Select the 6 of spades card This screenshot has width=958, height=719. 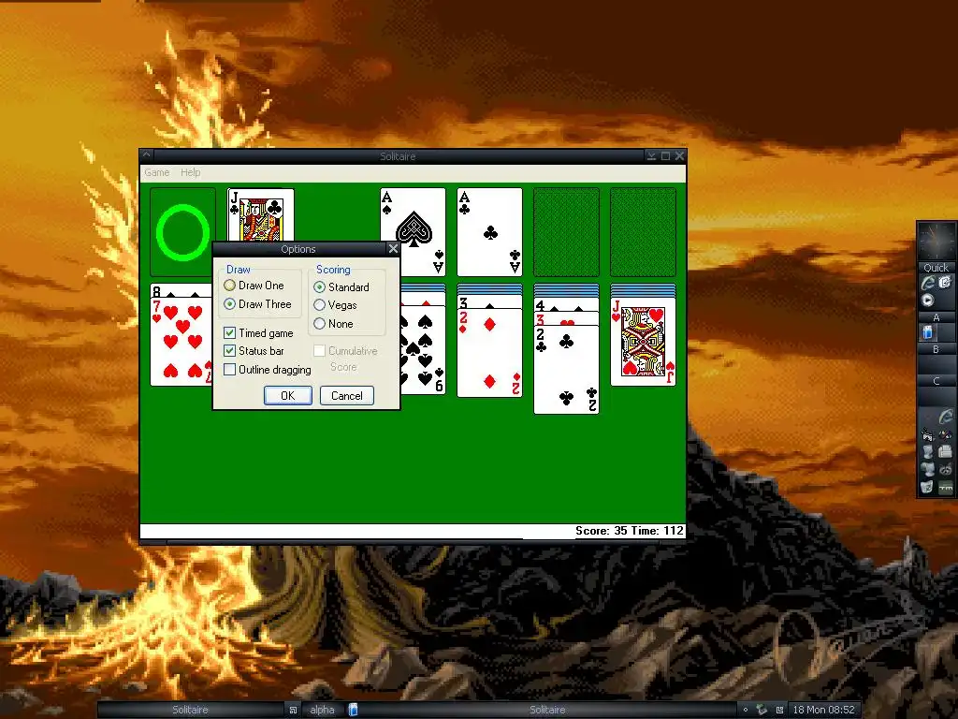[x=424, y=351]
